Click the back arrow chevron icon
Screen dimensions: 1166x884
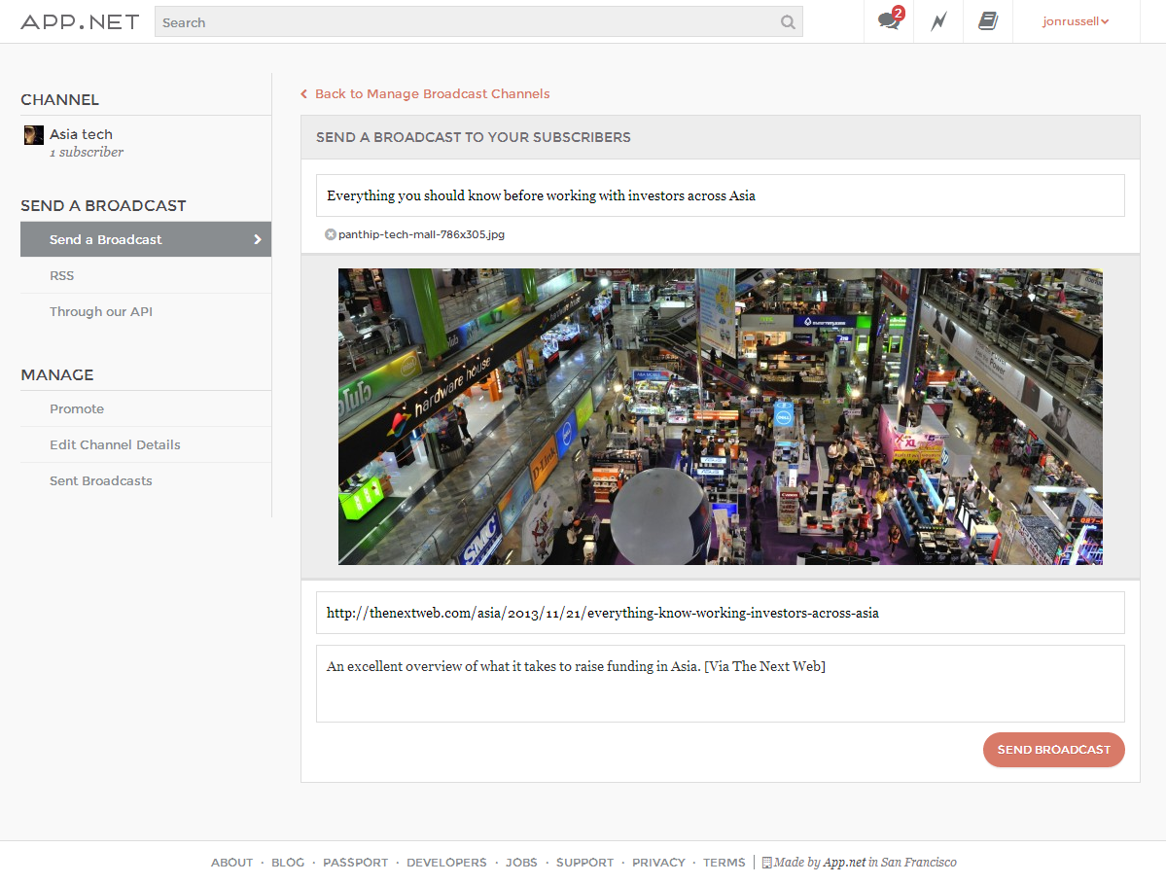pos(304,93)
